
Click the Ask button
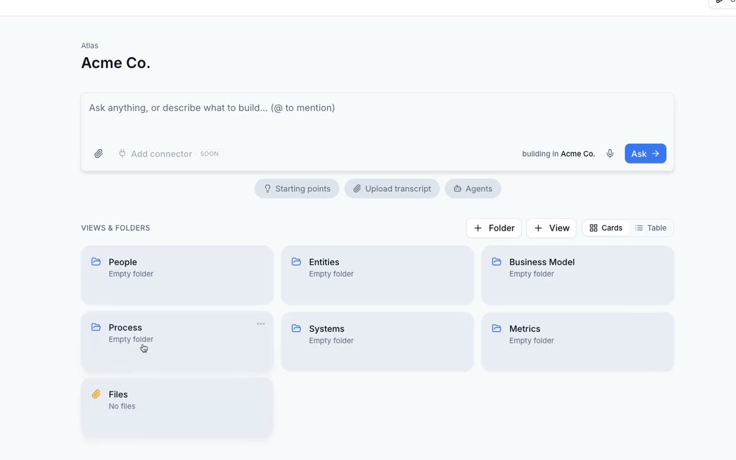coord(646,154)
